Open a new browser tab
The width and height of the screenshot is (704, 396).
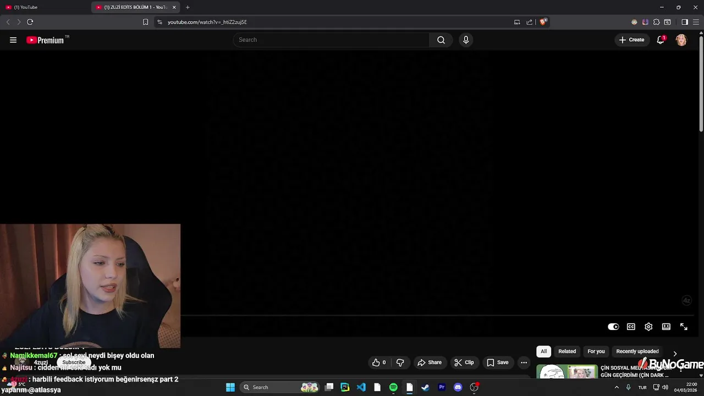click(x=188, y=7)
